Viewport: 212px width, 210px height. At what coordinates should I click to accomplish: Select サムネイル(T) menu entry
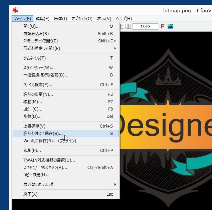coord(66,58)
